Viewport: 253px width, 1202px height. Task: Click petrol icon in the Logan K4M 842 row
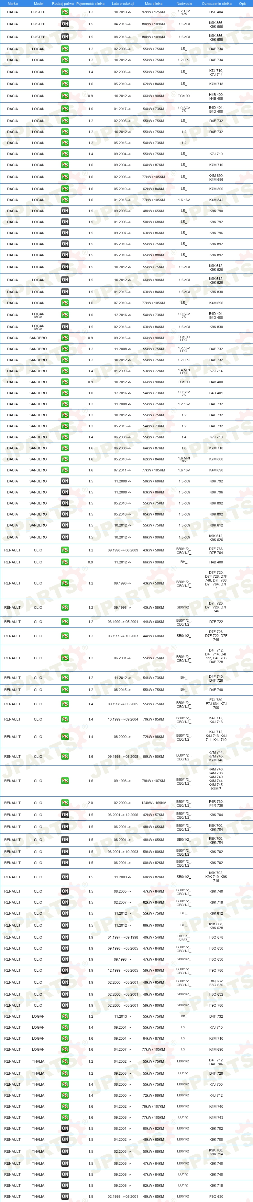65,200
